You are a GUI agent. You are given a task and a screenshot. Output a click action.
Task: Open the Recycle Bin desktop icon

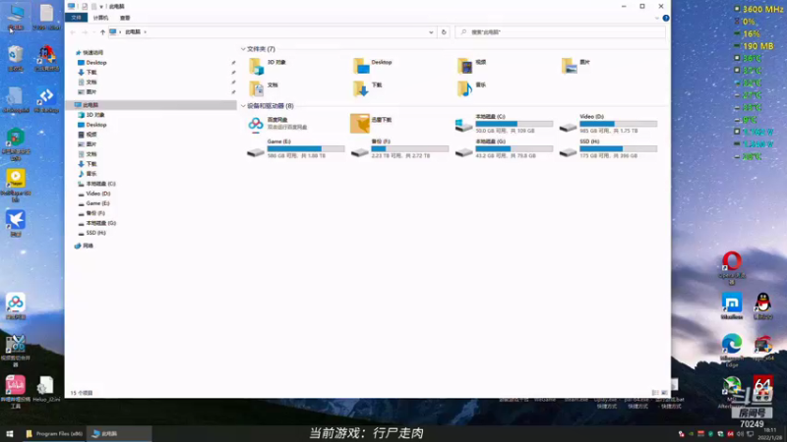(x=16, y=59)
